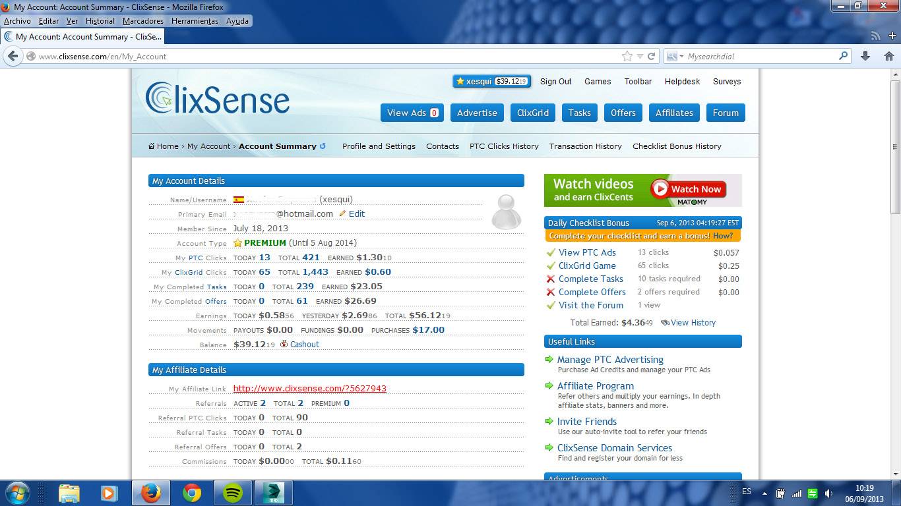Open the ClixGrid button
The image size is (901, 506).
[533, 113]
